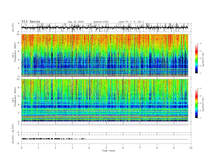Click the ch.1 colorbar "-5" tick label
Viewport: 215px width, 166px height.
pyautogui.click(x=200, y=59)
